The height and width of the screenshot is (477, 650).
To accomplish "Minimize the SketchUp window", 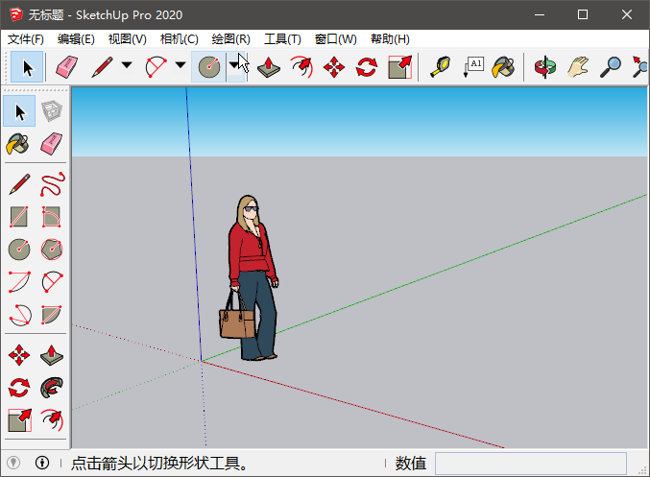I will [540, 14].
